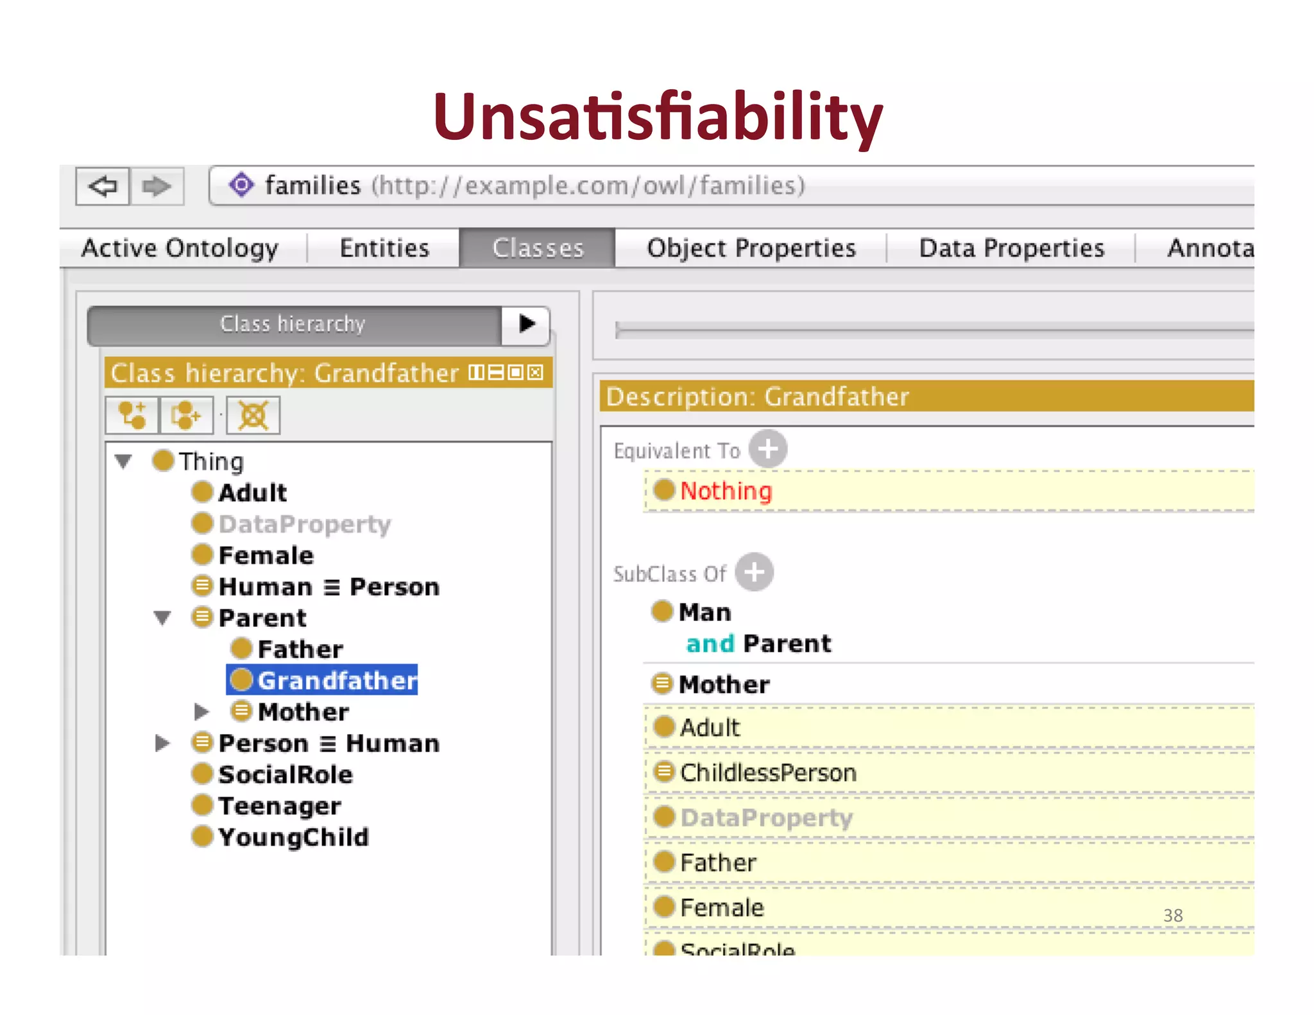
Task: Select Thing in class tree
Action: tap(199, 461)
